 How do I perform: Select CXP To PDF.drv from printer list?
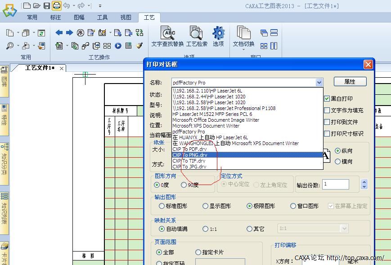click(x=189, y=149)
